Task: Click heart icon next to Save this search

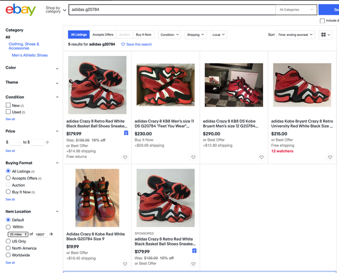Action: (x=123, y=45)
